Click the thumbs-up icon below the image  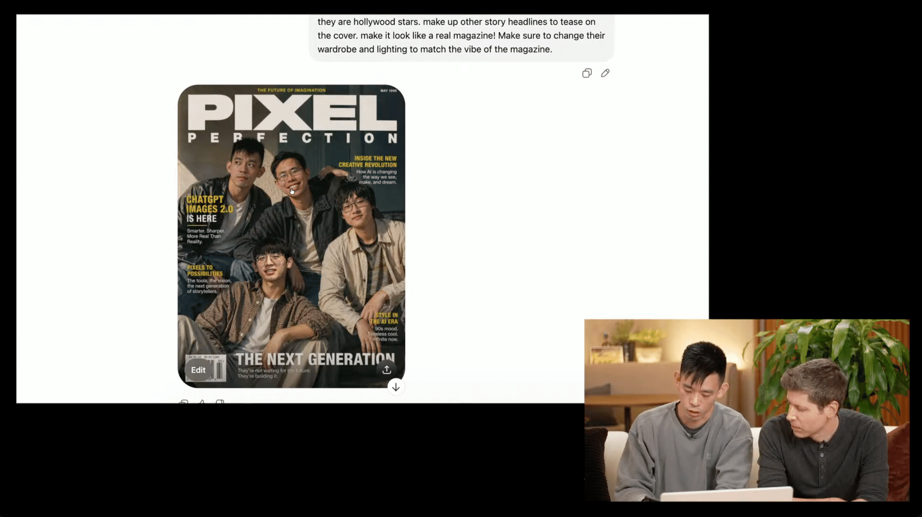(x=202, y=402)
